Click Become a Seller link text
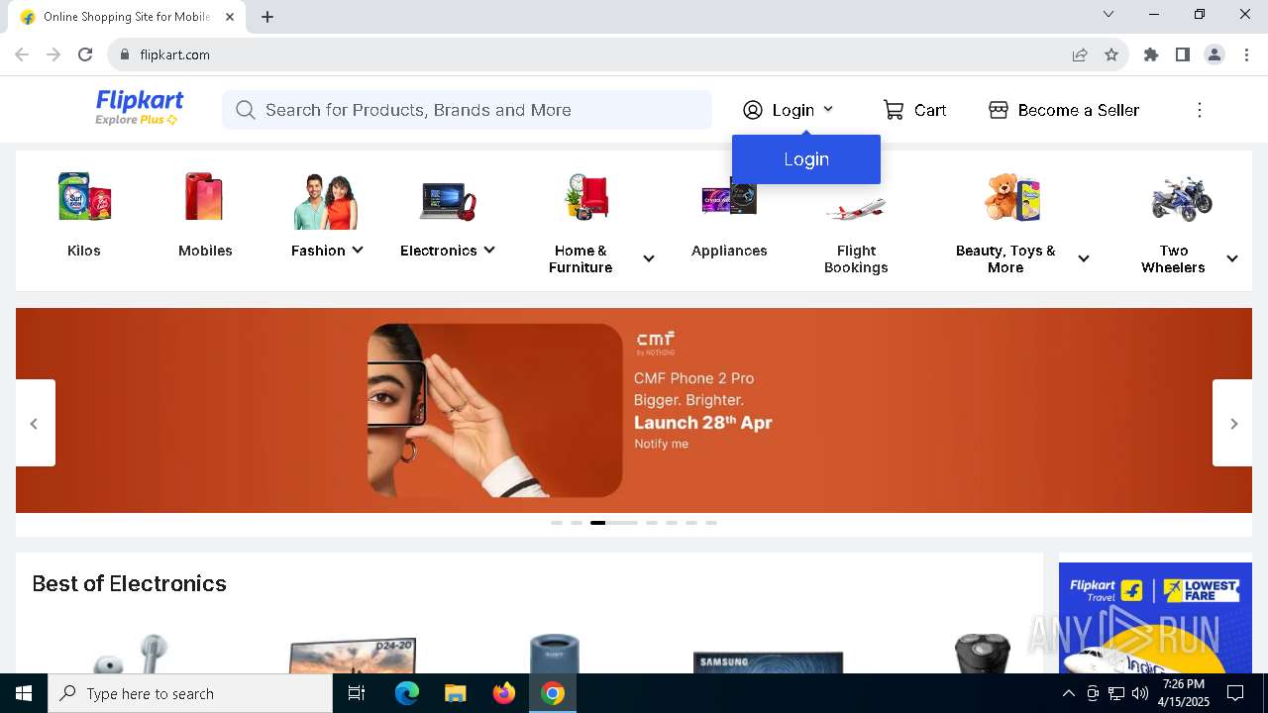This screenshot has width=1268, height=713. (1079, 110)
